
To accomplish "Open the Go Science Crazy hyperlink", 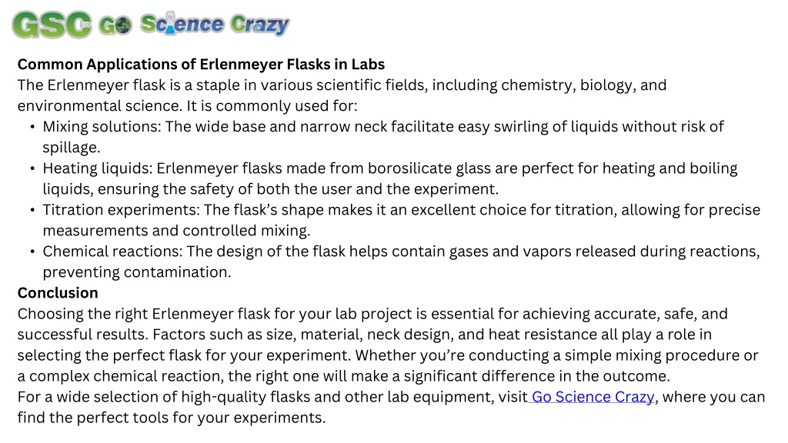I will pos(593,397).
